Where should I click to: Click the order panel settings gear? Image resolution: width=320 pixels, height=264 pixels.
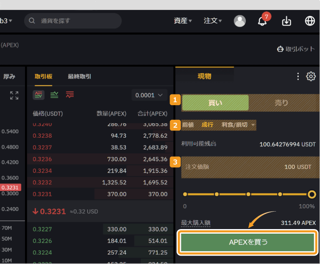tap(310, 76)
